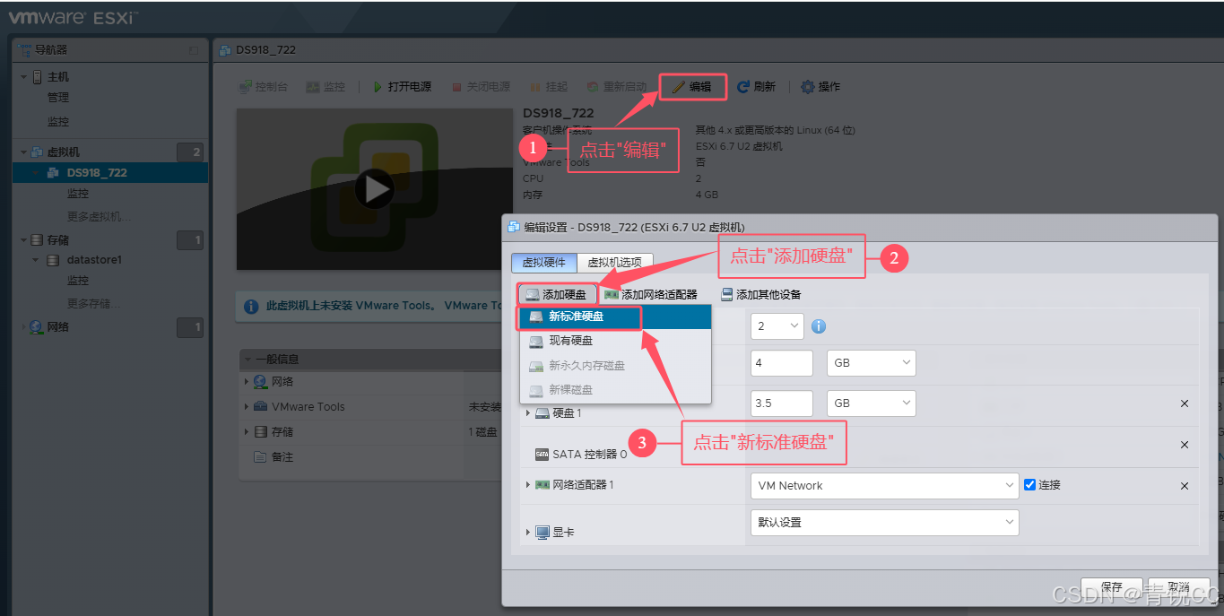Click the Reset toolbar button

coord(616,87)
